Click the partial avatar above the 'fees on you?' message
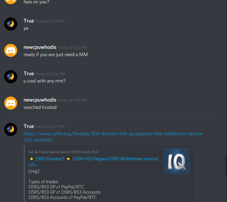 pos(11,2)
